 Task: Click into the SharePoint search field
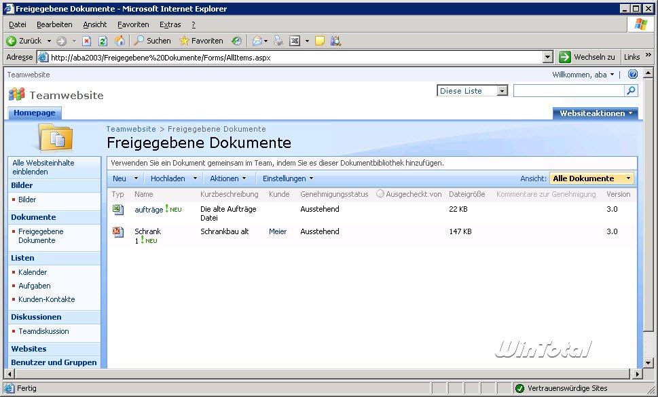568,91
